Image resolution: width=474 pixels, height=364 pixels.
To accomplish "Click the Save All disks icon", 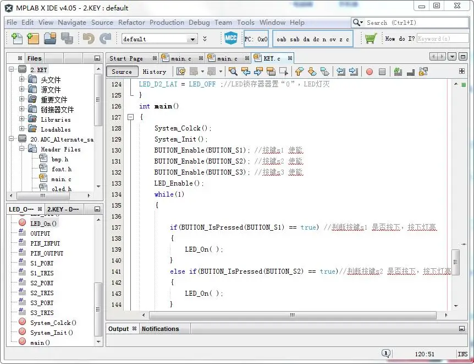I will (x=67, y=39).
